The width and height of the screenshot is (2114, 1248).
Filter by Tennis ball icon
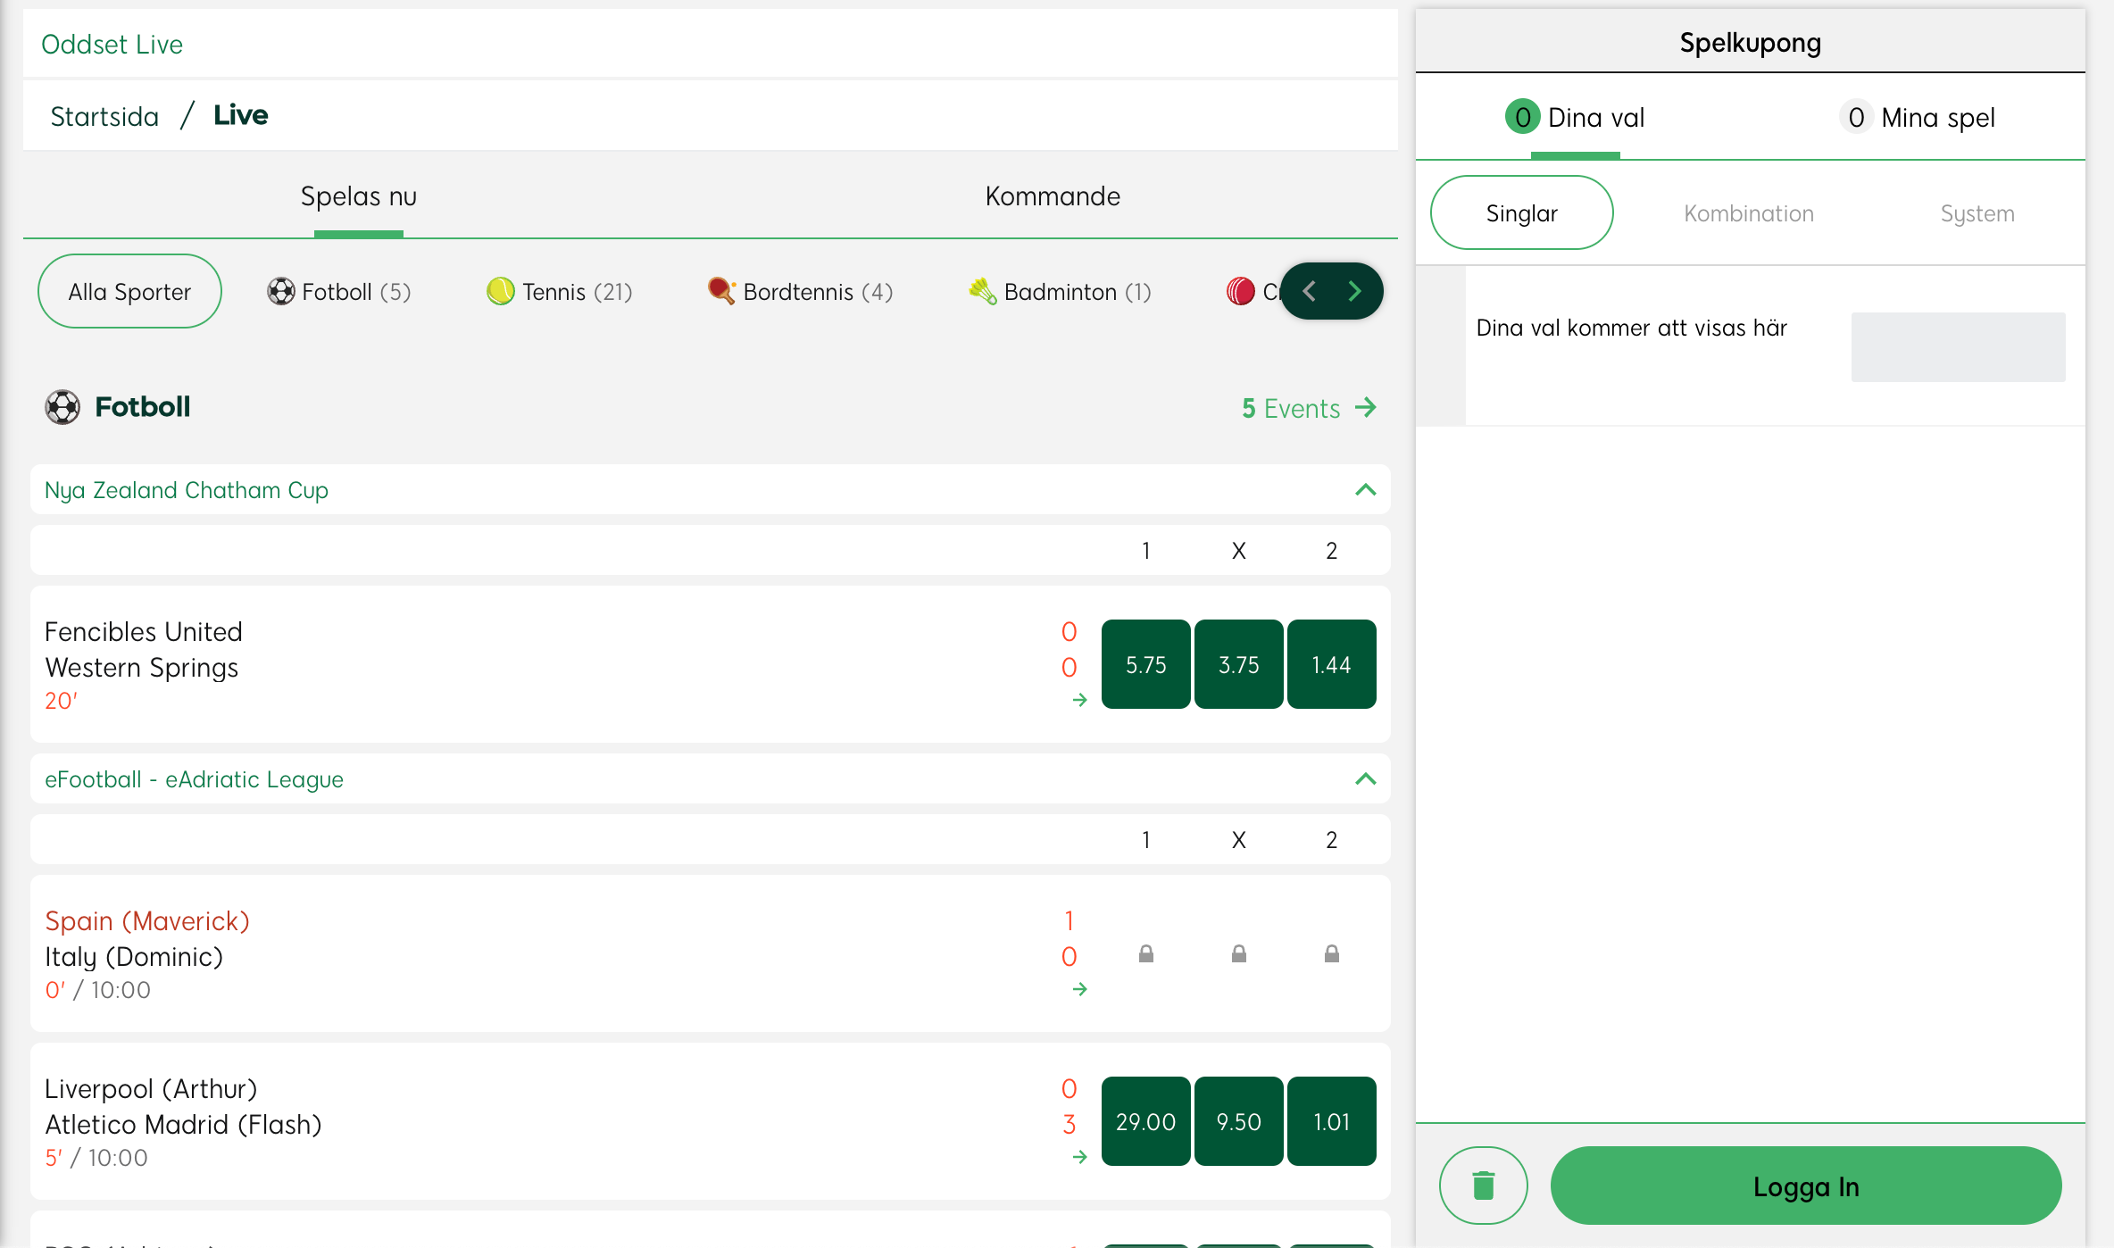(501, 291)
